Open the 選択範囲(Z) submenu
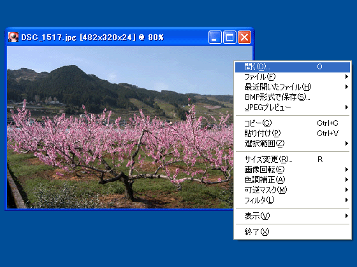357x267 pixels. (293, 144)
